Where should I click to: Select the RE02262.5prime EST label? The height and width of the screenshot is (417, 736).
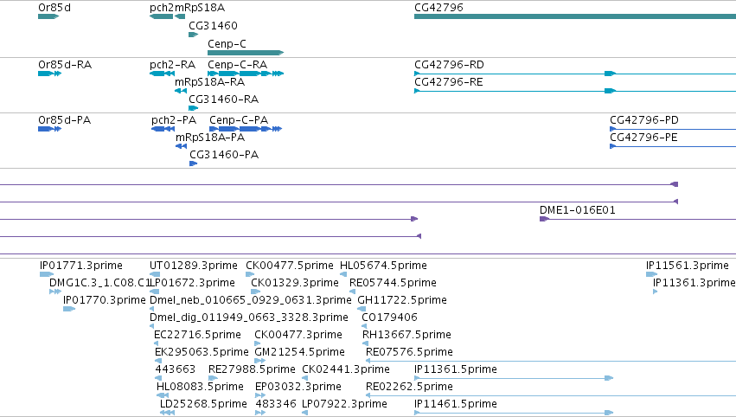pyautogui.click(x=409, y=387)
